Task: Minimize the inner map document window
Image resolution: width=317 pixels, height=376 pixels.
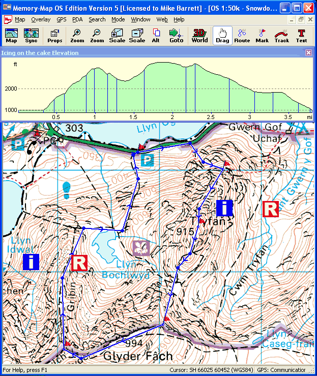Action: pyautogui.click(x=292, y=20)
